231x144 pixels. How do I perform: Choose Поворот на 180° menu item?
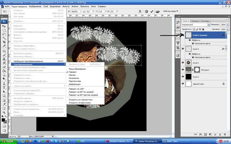[x=78, y=89]
